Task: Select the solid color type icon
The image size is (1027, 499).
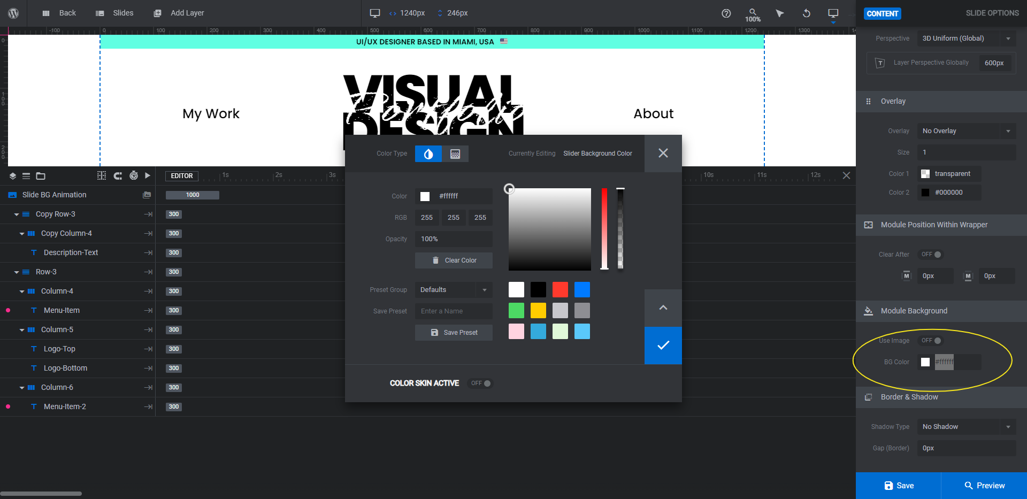Action: [x=428, y=154]
